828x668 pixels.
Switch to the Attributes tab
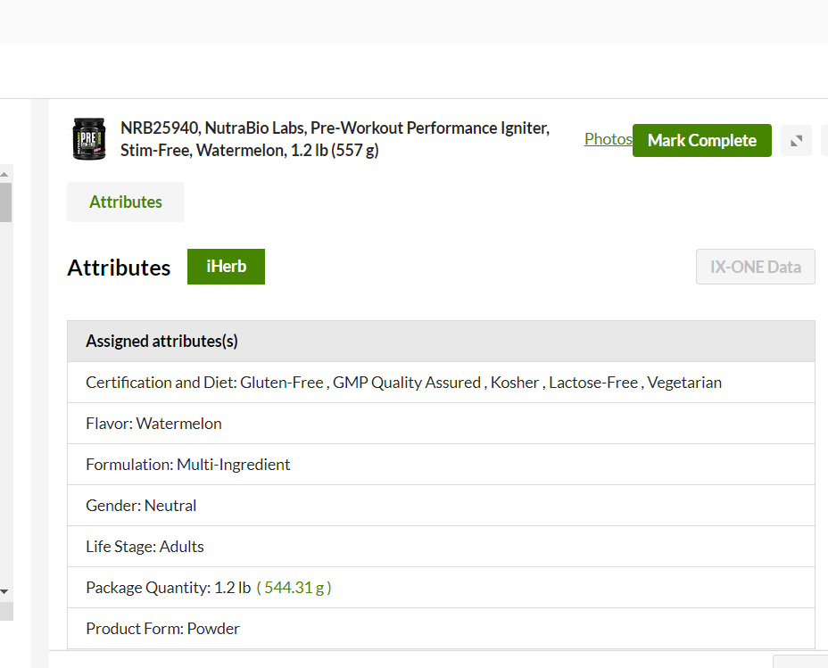(126, 202)
